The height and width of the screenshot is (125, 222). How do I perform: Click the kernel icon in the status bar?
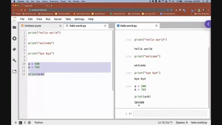pos(29,123)
